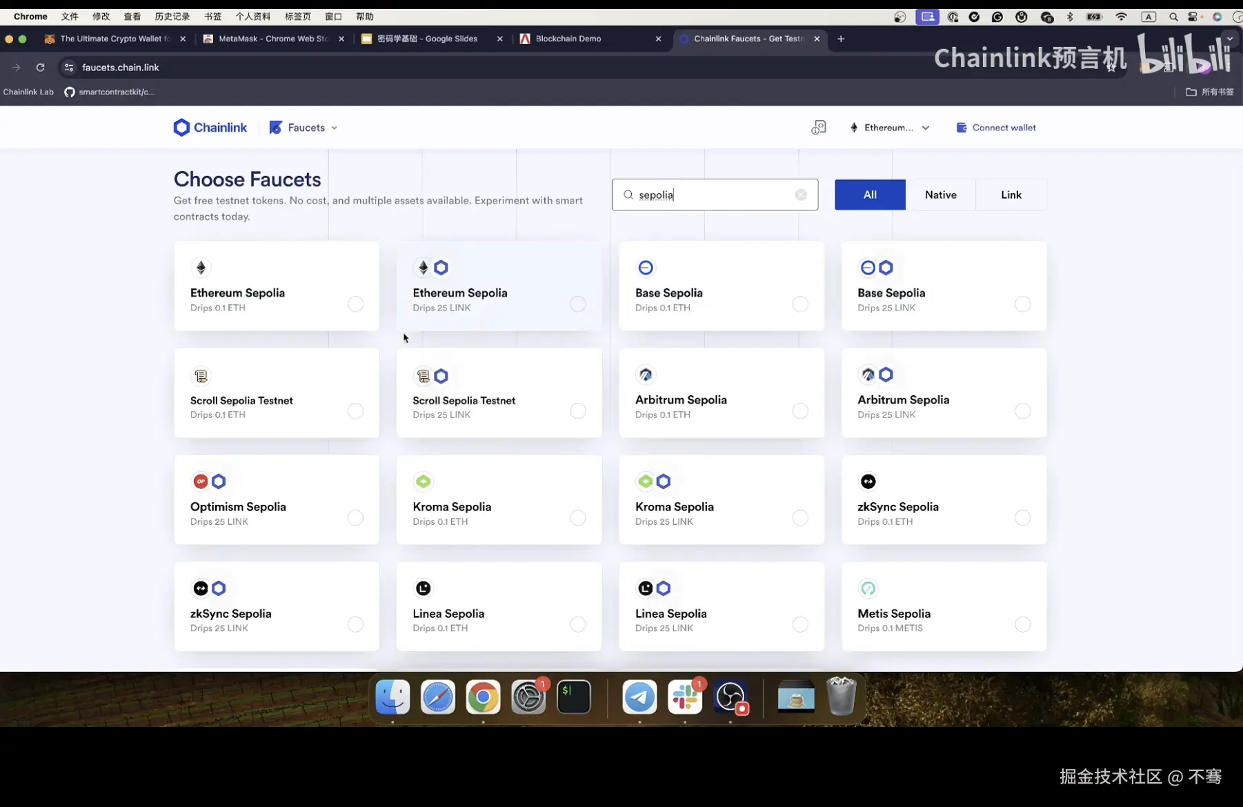Open a new browser tab
Screen dimensions: 1243x807
click(x=841, y=39)
